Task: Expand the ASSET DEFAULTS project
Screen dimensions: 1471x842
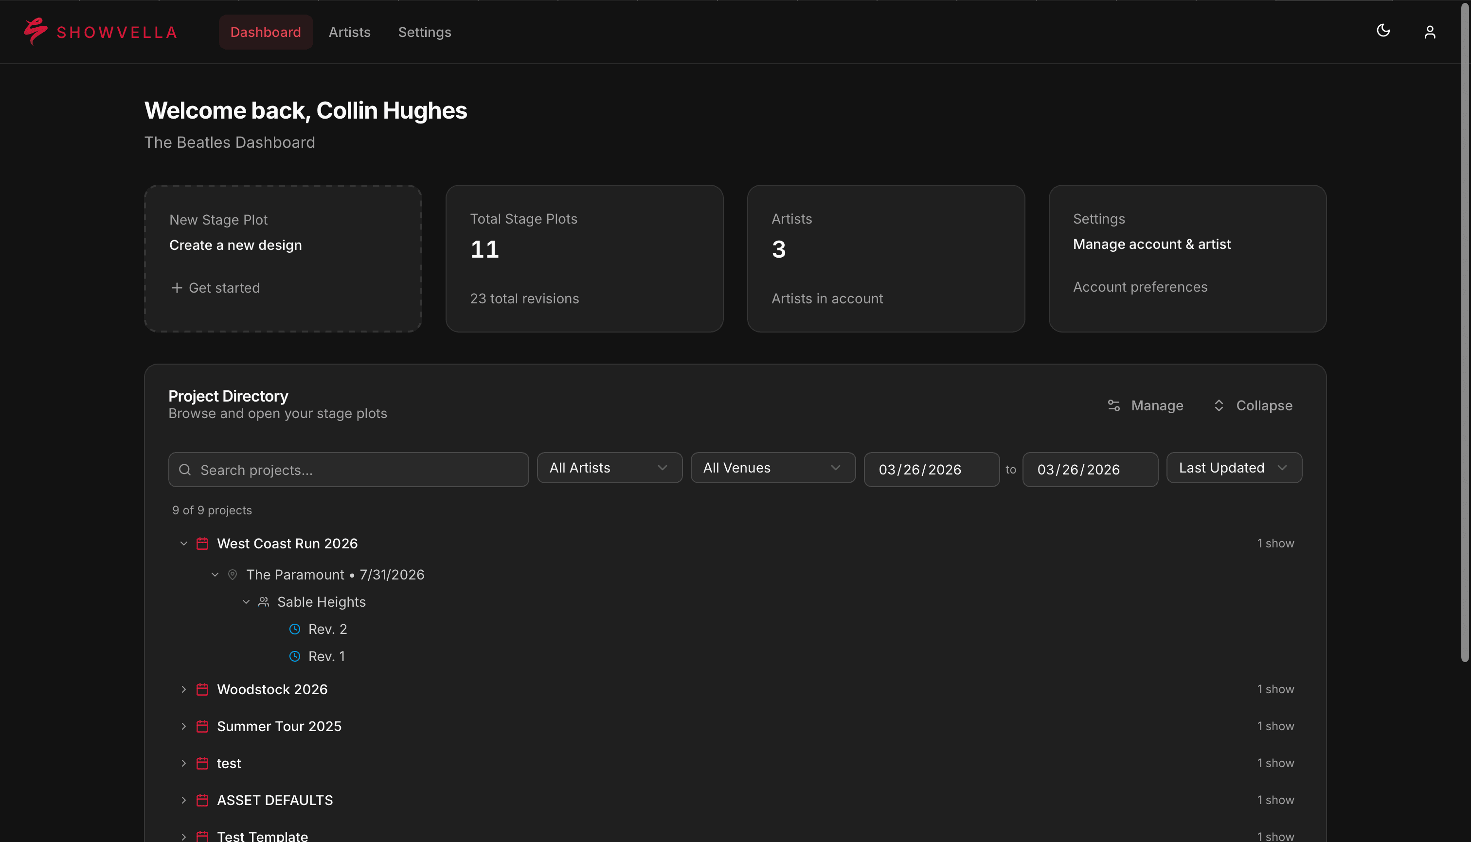Action: tap(184, 800)
